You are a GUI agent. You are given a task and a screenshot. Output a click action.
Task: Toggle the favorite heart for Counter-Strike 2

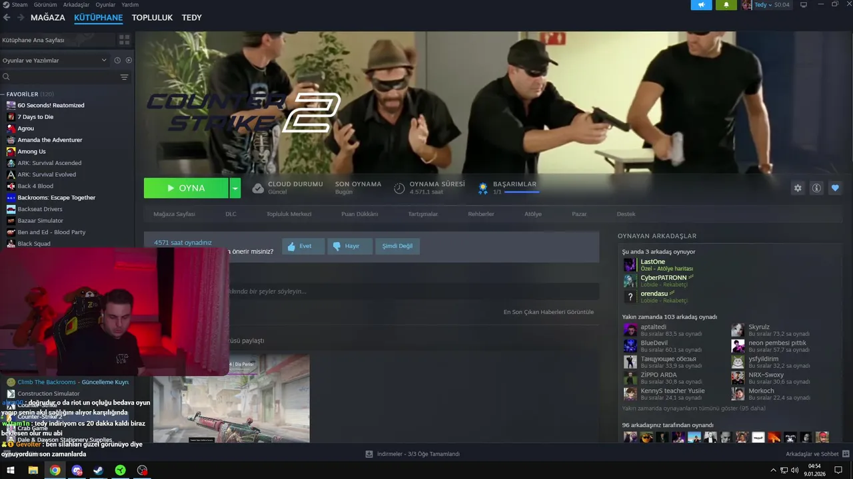click(x=835, y=188)
